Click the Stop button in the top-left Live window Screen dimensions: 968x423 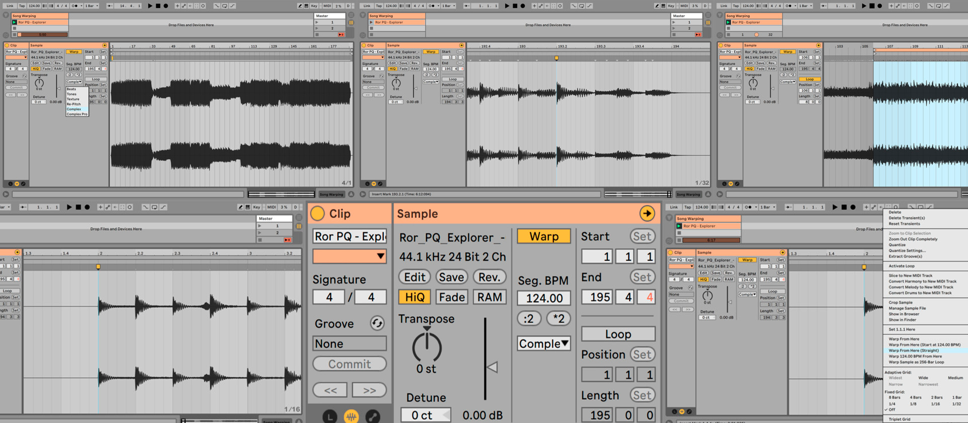158,6
